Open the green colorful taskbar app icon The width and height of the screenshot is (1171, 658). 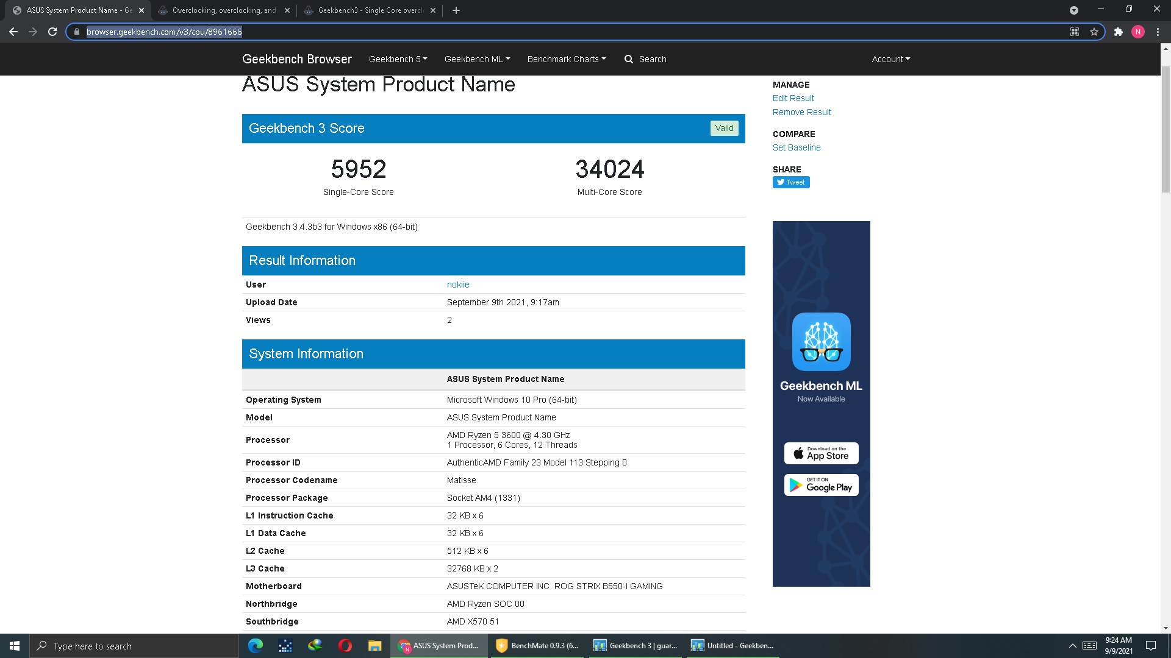(315, 646)
